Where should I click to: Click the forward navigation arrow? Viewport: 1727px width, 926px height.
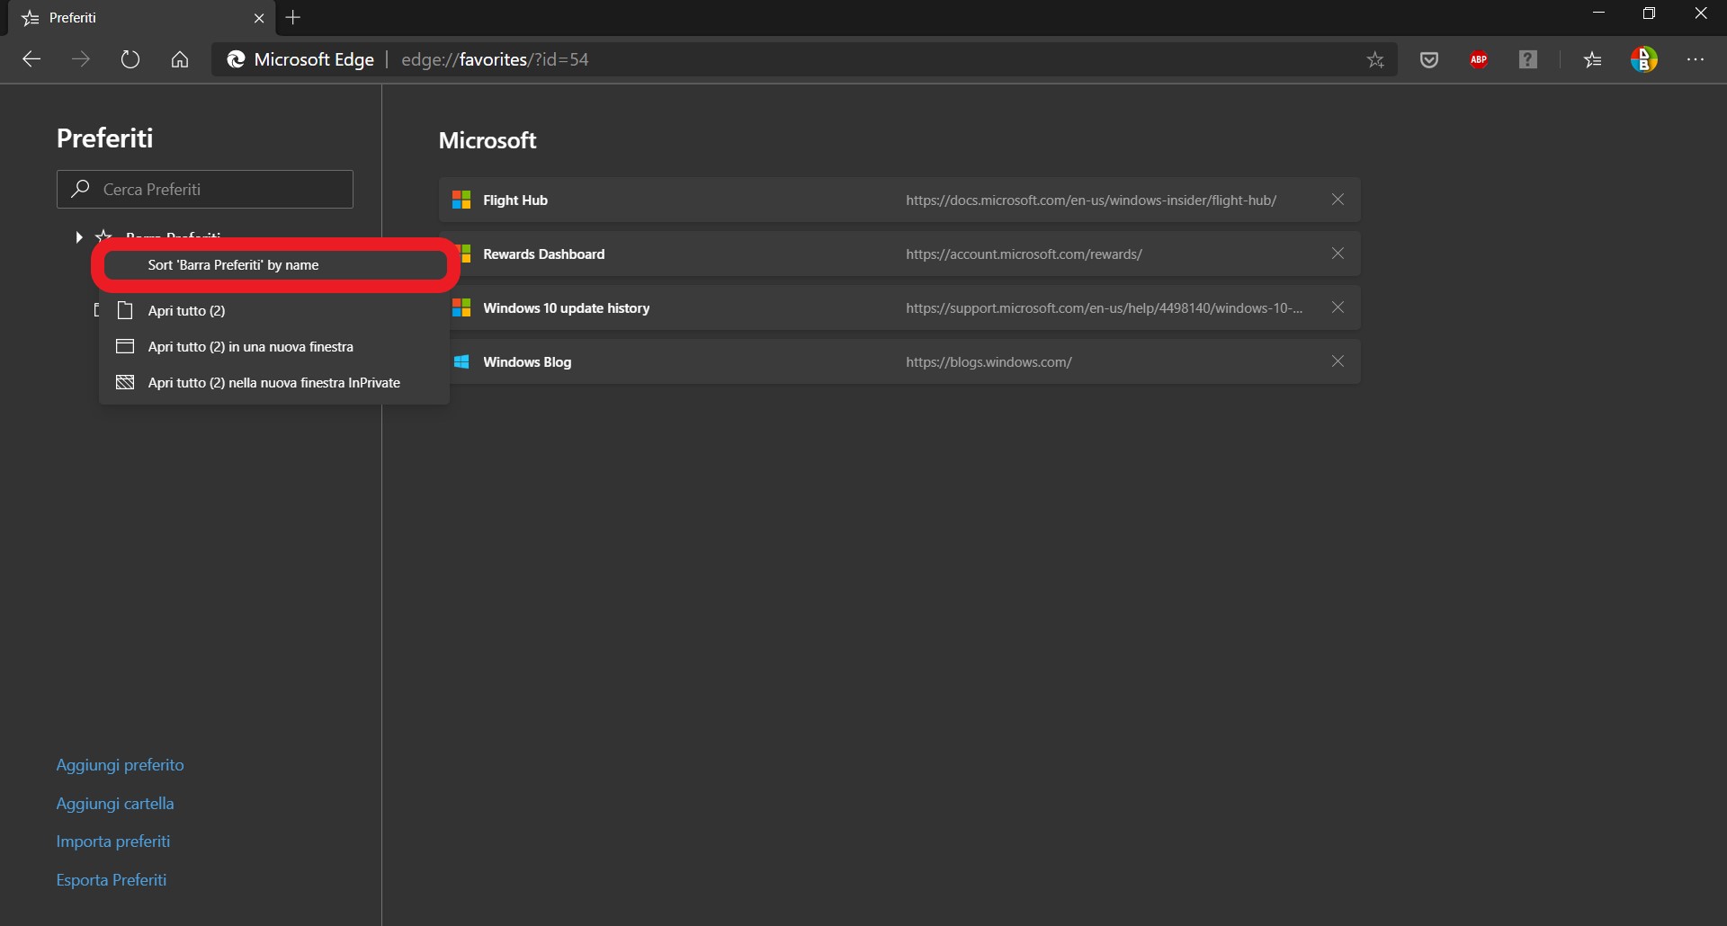point(81,59)
